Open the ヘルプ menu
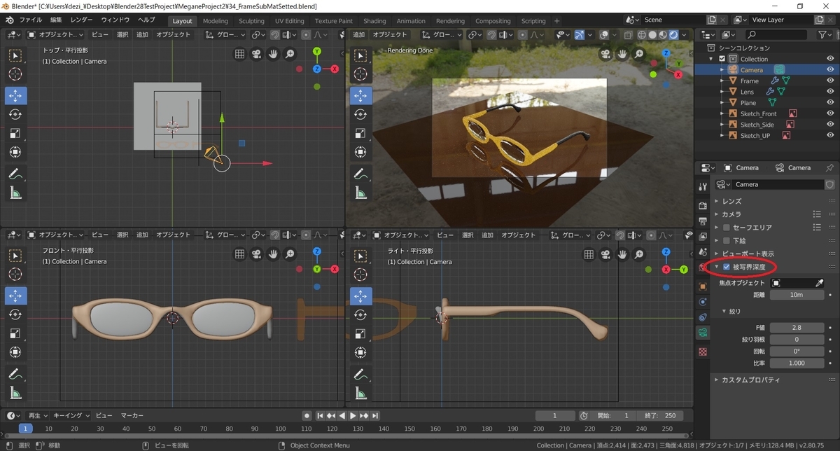The width and height of the screenshot is (840, 451). point(146,20)
